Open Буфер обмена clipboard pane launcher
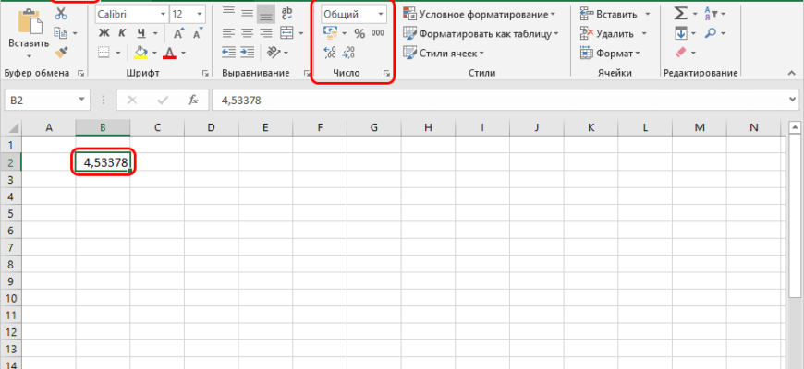 80,74
